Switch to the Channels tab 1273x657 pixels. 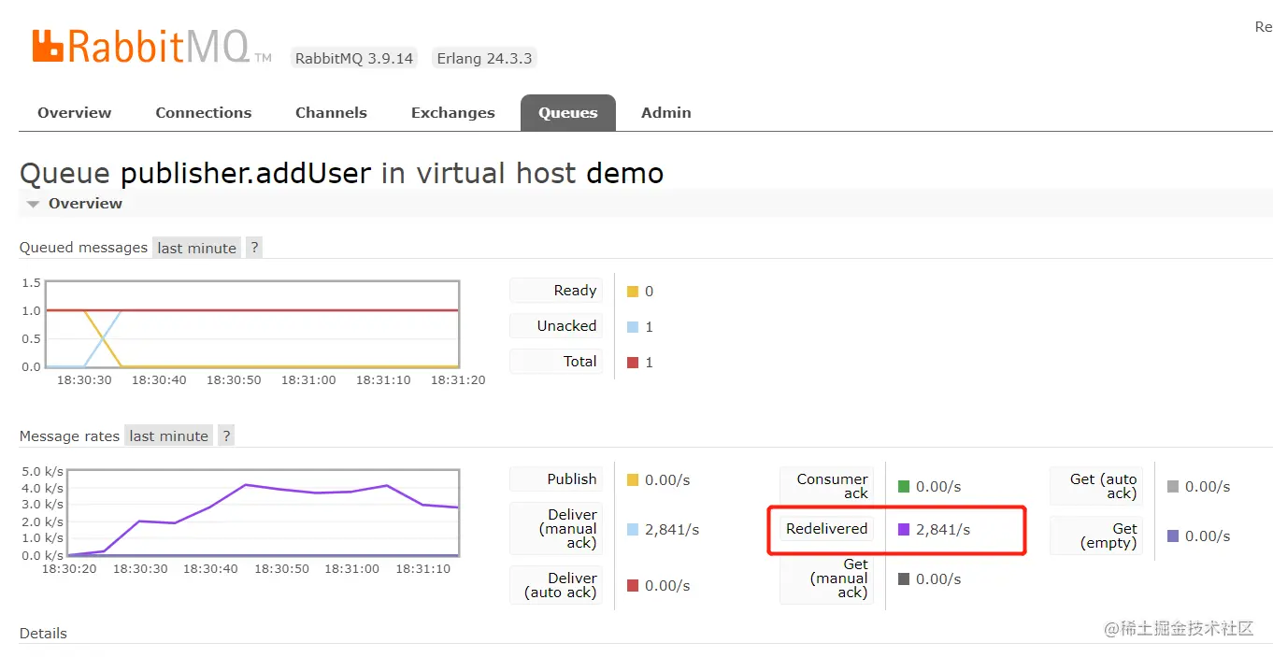331,112
